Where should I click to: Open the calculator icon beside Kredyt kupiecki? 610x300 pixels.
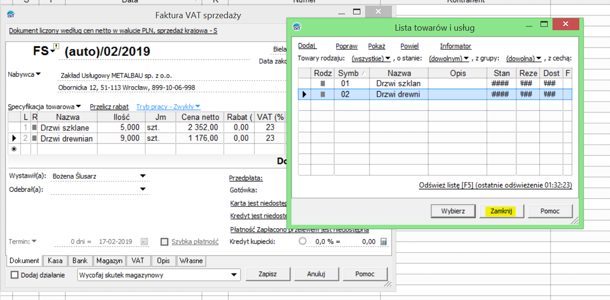pyautogui.click(x=383, y=242)
